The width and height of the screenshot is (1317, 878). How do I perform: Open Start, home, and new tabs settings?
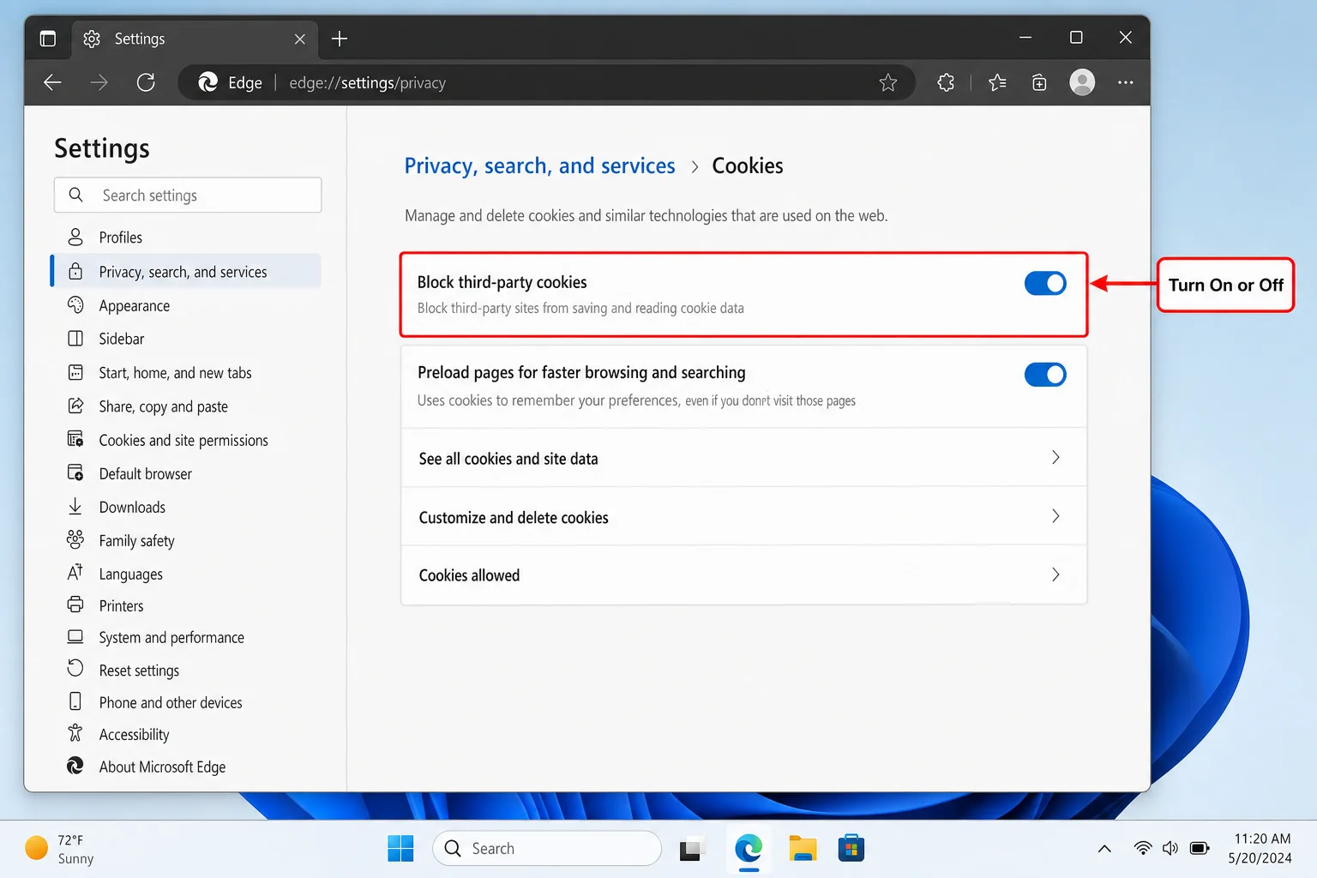tap(185, 373)
